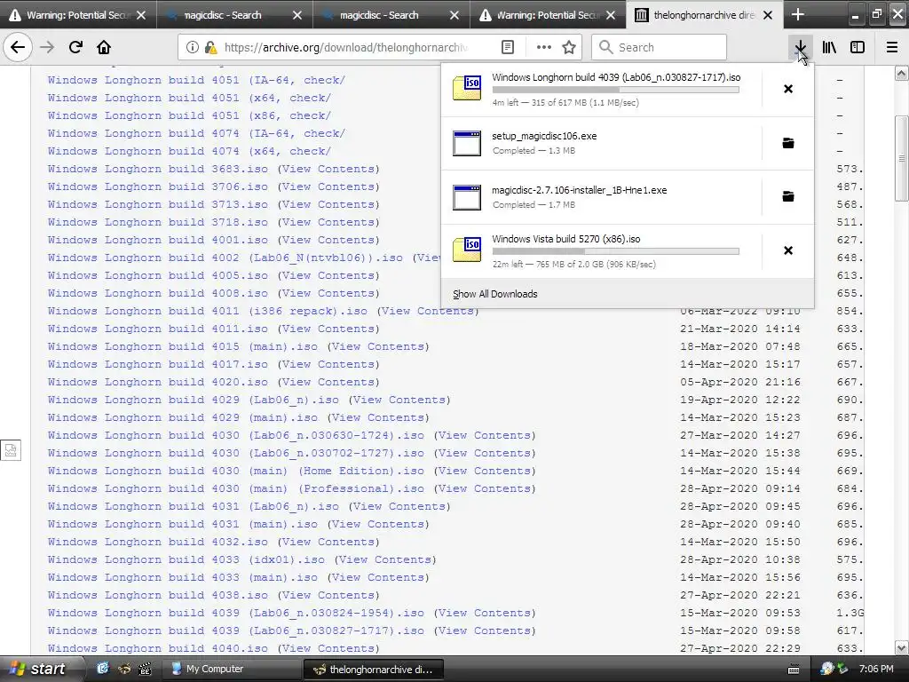Open the Firefox hamburger menu
Image resolution: width=909 pixels, height=682 pixels.
892,48
